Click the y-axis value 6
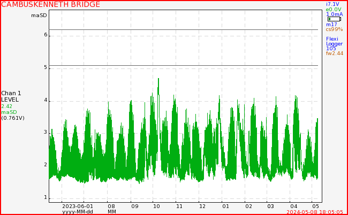 tap(46, 35)
